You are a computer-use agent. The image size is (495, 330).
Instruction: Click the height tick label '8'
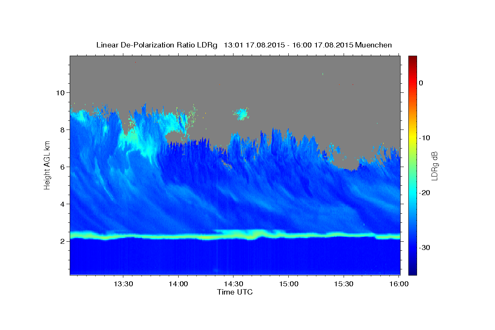[63, 130]
